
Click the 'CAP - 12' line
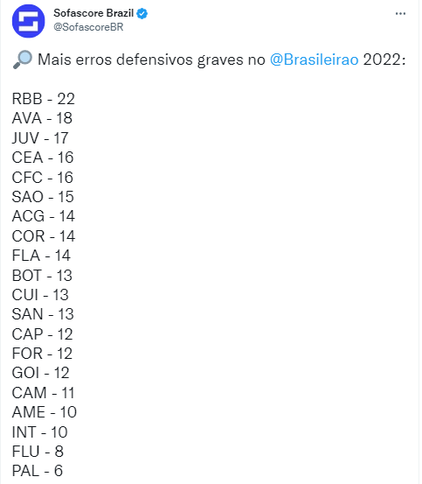coord(43,334)
